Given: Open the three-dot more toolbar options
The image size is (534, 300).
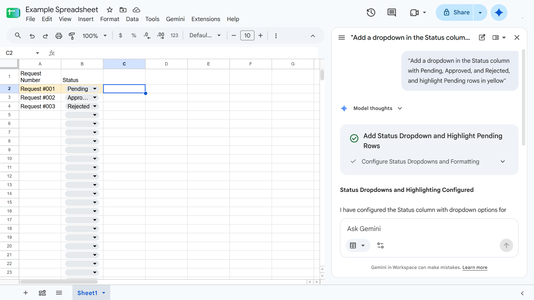Looking at the screenshot, I should [x=276, y=36].
